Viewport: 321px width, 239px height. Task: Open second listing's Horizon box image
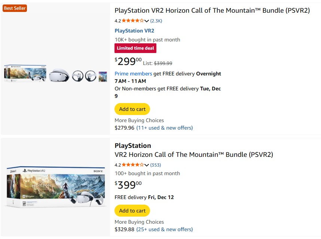tap(55, 187)
